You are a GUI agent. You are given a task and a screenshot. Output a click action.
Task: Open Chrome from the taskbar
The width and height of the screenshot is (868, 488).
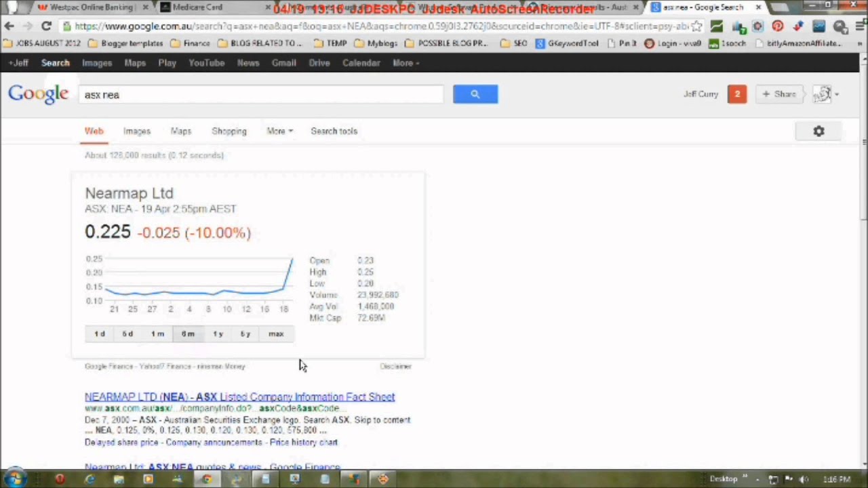[x=207, y=479]
